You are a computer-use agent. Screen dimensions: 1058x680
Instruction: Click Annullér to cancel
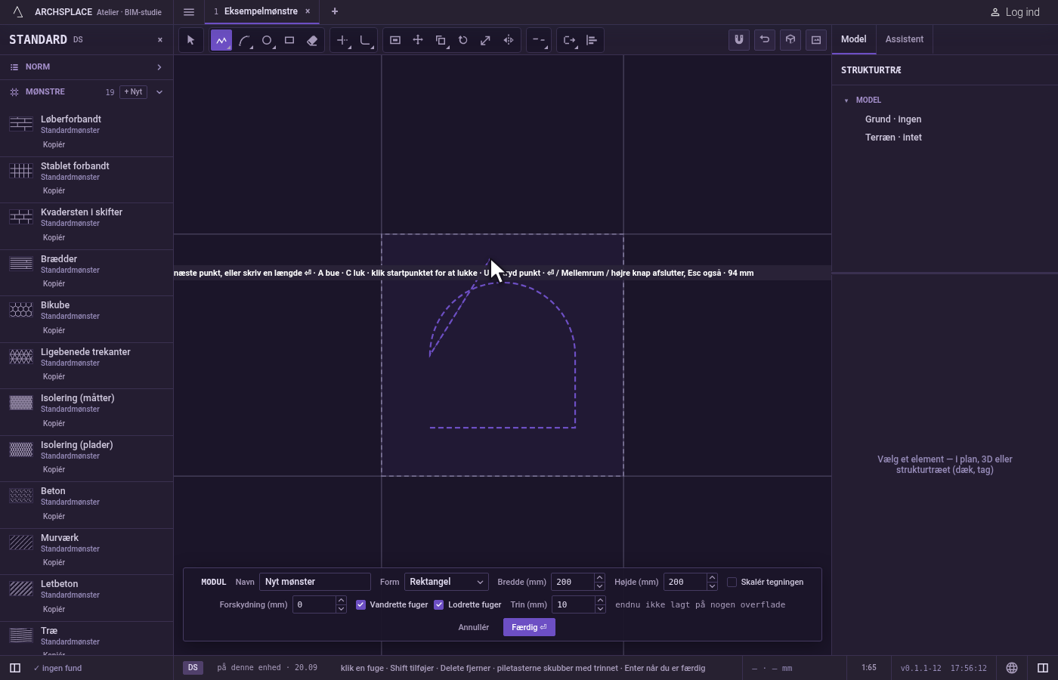(474, 627)
